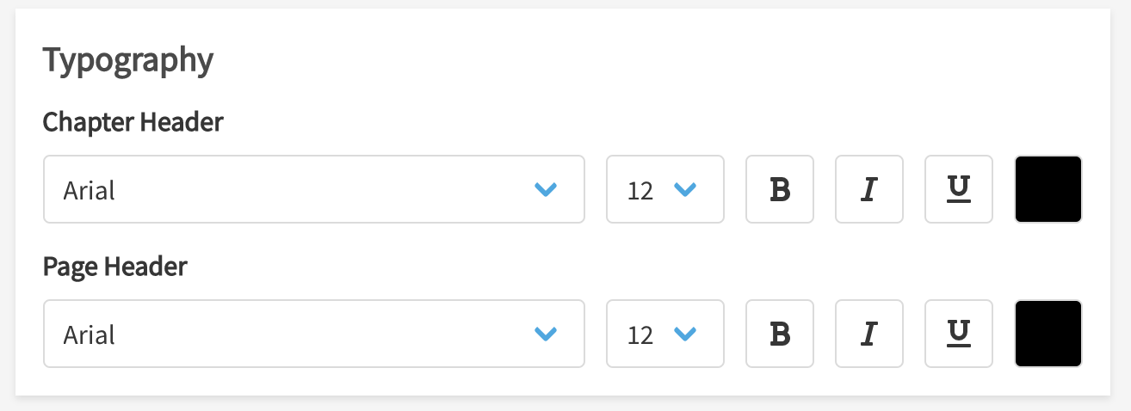Viewport: 1131px width, 411px height.
Task: Click the chevron beside Page Header size 12
Action: click(685, 334)
